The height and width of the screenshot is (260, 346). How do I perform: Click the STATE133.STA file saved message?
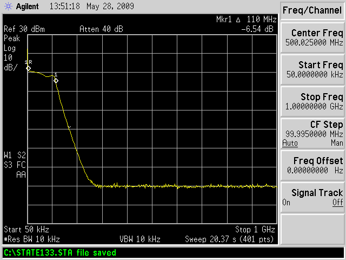coord(60,252)
